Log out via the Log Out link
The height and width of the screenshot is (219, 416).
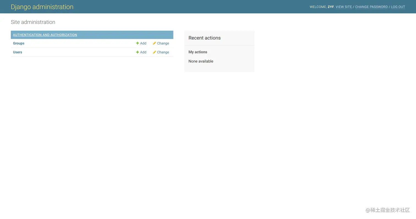point(398,7)
